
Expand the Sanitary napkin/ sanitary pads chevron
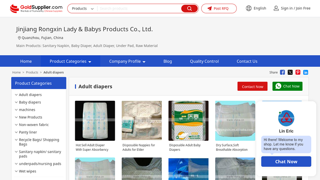point(16,152)
